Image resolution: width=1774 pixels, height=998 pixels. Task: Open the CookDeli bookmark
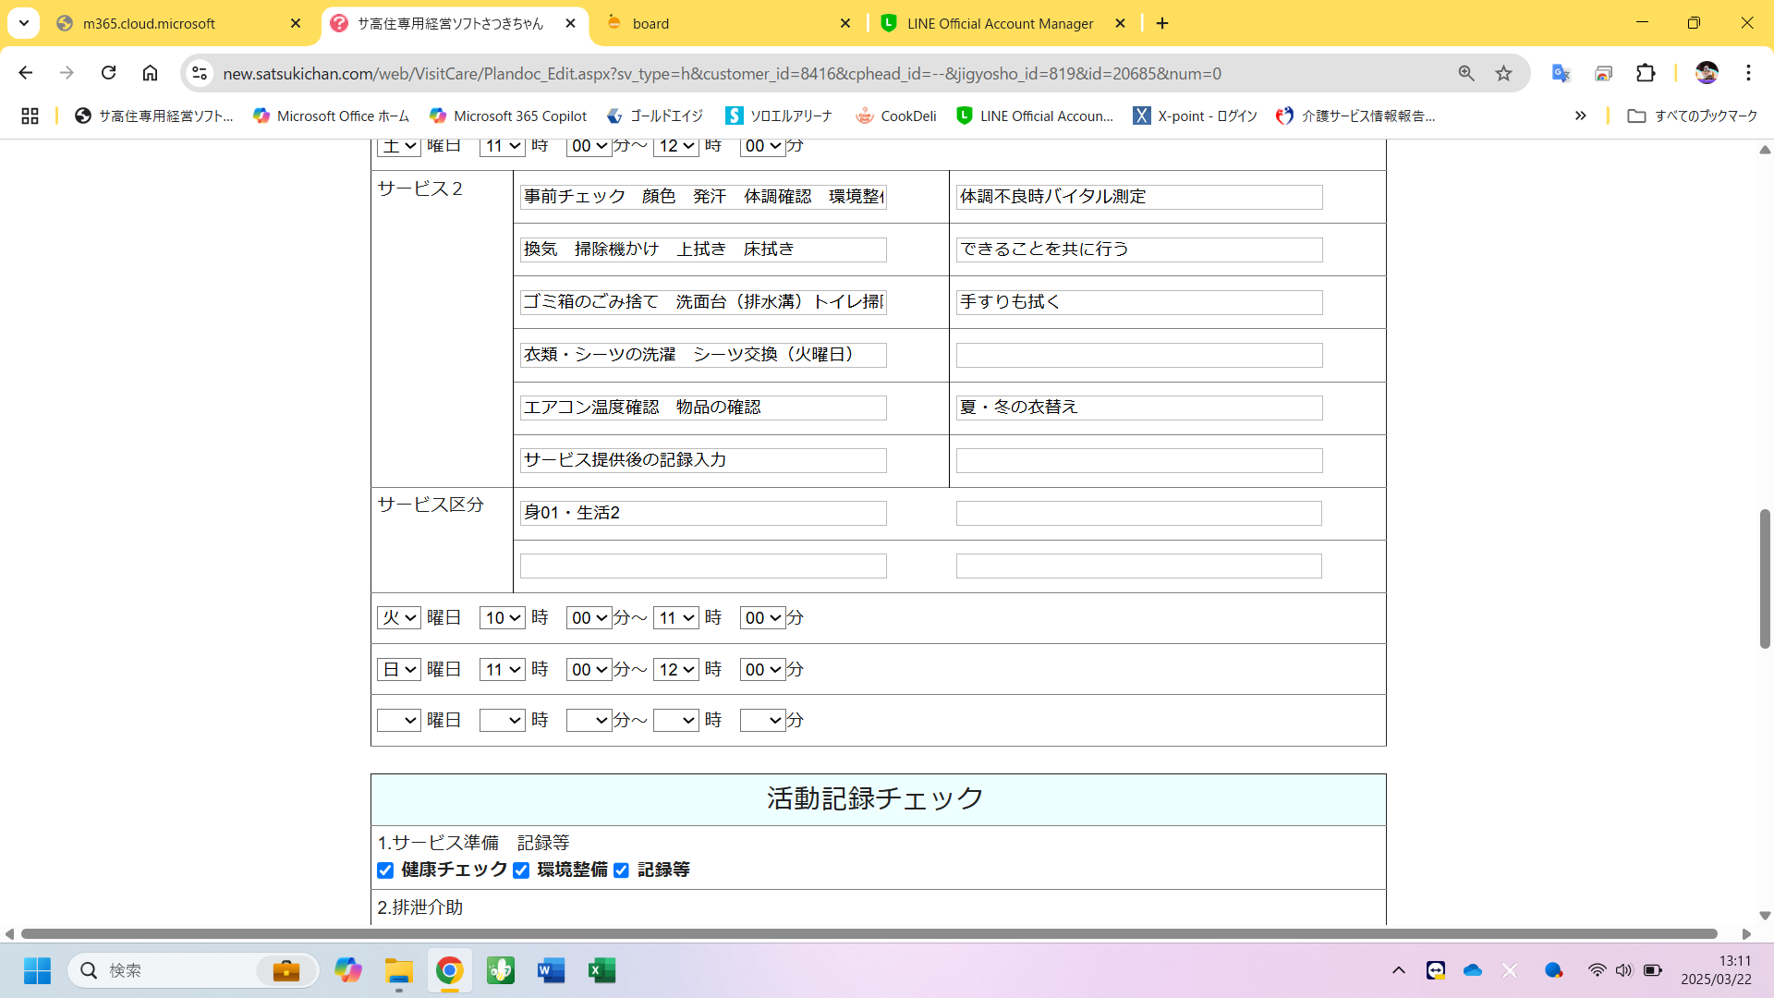coord(896,116)
